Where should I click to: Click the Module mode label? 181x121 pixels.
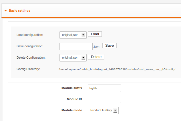[72, 110]
